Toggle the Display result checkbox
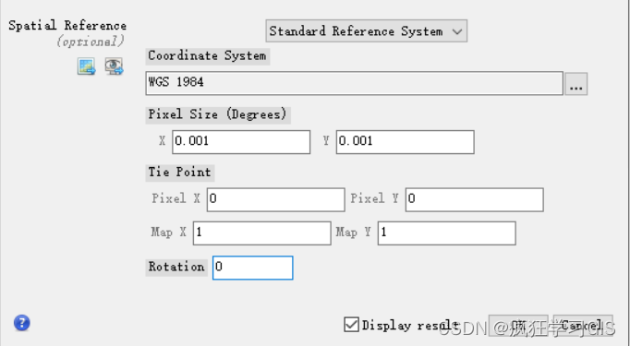This screenshot has width=630, height=346. point(351,325)
